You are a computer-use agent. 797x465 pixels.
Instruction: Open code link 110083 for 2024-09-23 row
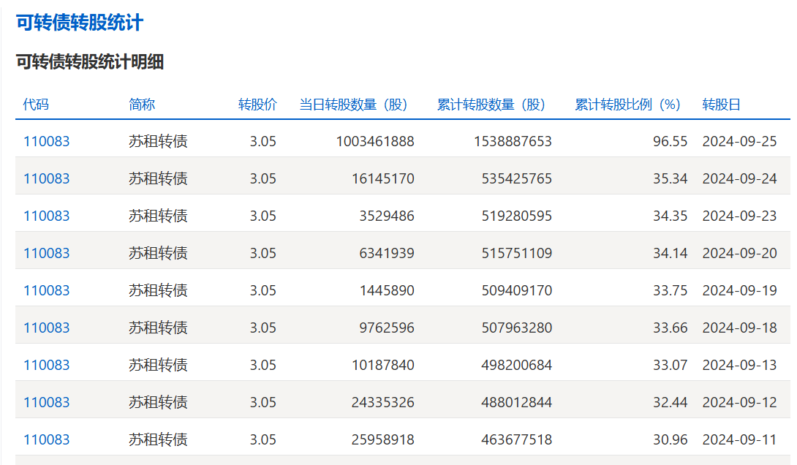[x=46, y=216]
